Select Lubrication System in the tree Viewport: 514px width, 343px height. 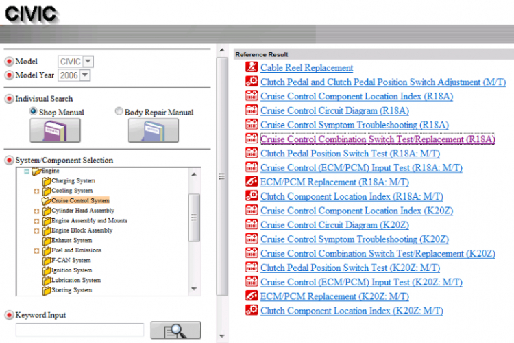(x=76, y=280)
